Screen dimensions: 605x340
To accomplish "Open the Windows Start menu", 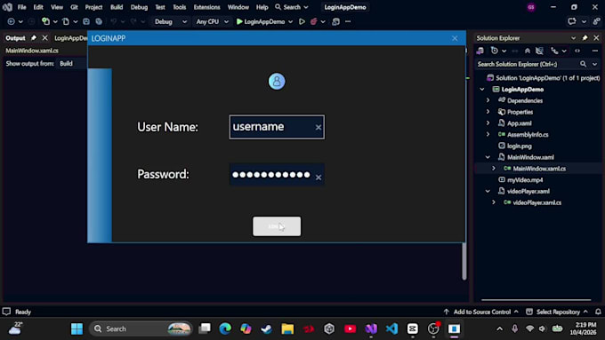I will point(77,328).
